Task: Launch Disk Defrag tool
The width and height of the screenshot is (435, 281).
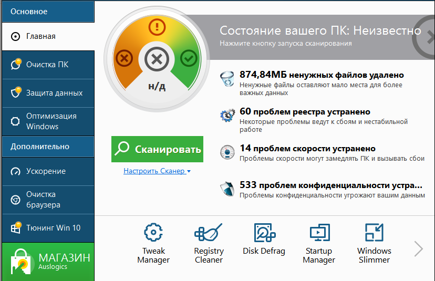Action: tap(264, 239)
